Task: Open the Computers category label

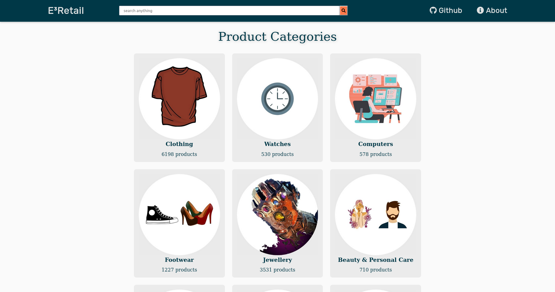Action: 375,144
